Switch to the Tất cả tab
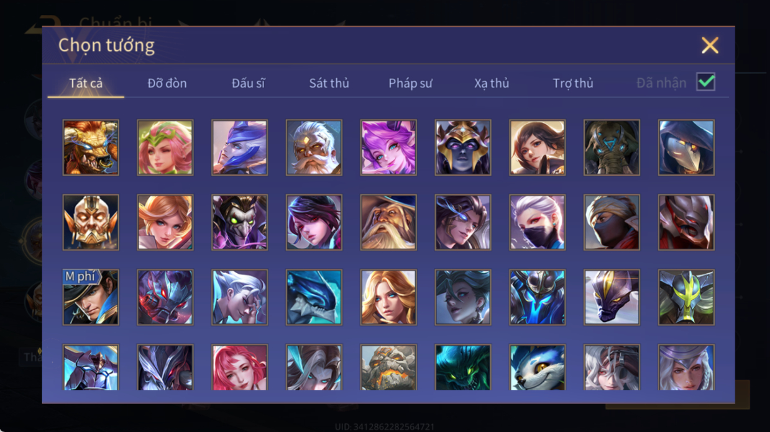This screenshot has height=432, width=770. pyautogui.click(x=86, y=83)
